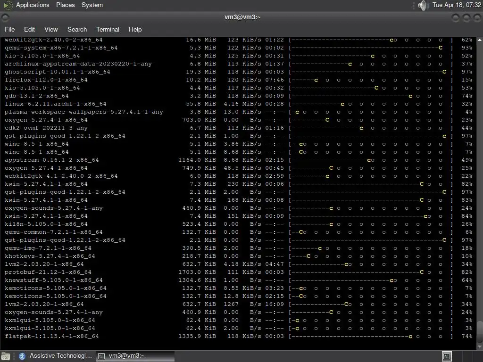Image resolution: width=483 pixels, height=362 pixels.
Task: Click archlinux-appstream-data-20230220-1-any text
Action: (78, 64)
